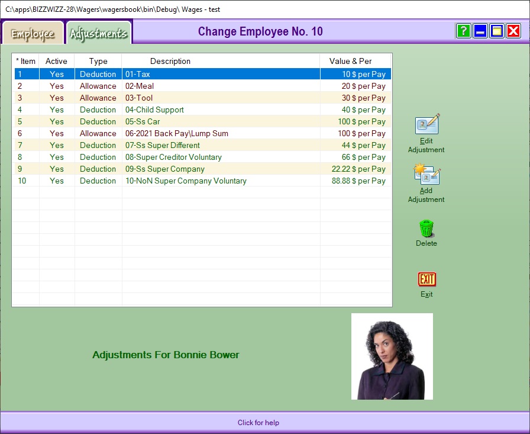Click the Type column header

(x=98, y=61)
